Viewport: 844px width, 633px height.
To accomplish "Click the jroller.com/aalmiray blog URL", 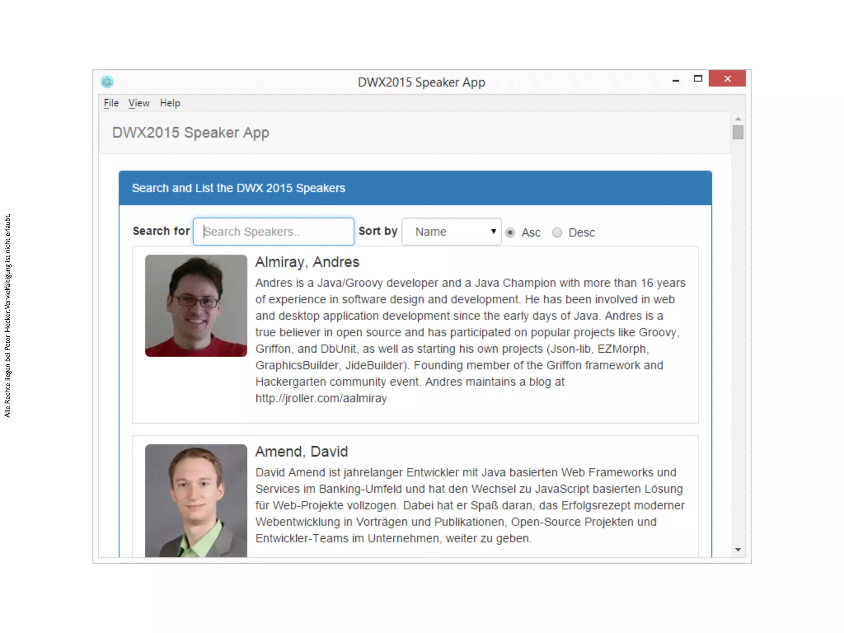I will [x=321, y=398].
